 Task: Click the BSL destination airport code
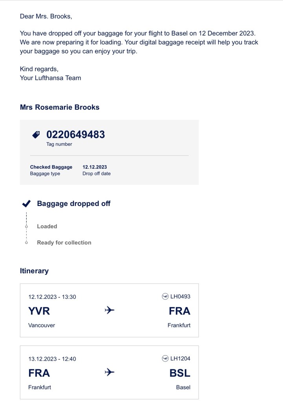tap(180, 373)
